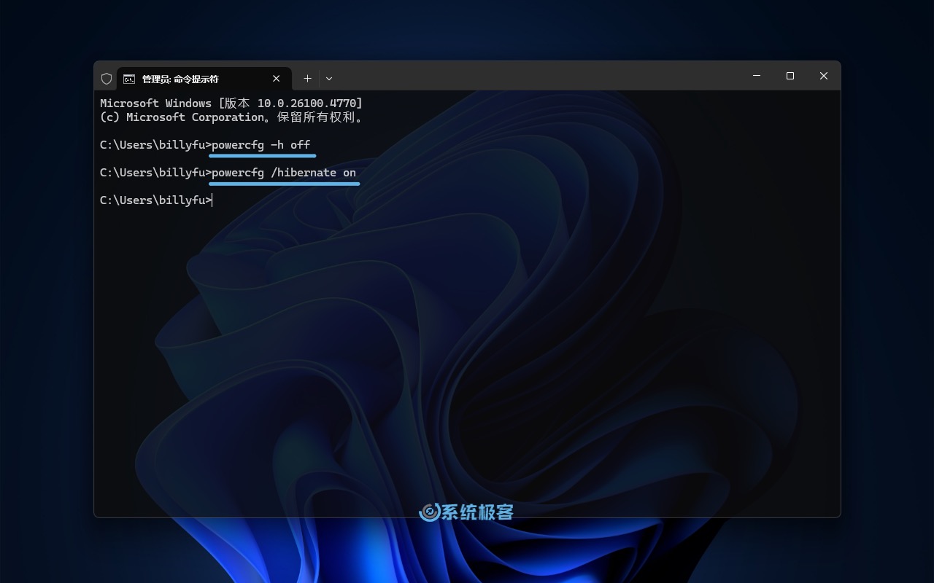Click the admin shield icon in the title bar
This screenshot has width=934, height=583.
click(x=107, y=79)
